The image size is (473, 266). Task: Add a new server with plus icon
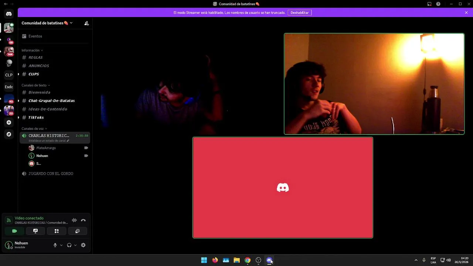[x=9, y=122]
